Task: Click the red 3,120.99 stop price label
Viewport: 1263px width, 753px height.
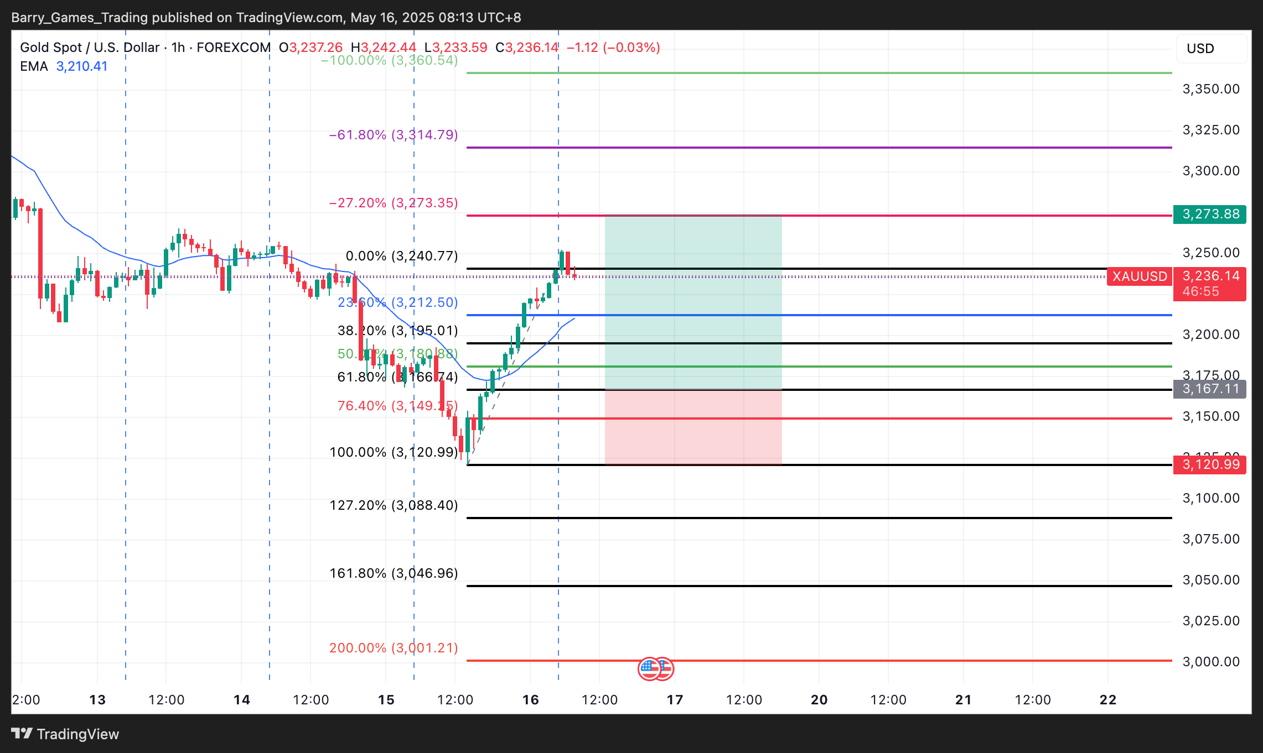Action: [1209, 464]
